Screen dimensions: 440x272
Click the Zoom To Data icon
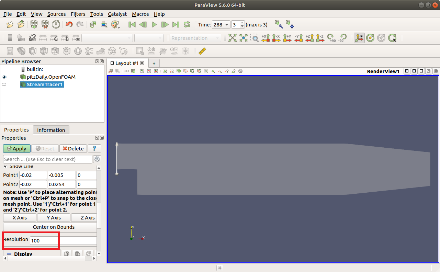click(244, 38)
